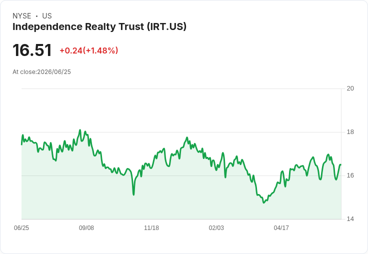Click the chart's highest peak before 09/08

click(x=80, y=130)
